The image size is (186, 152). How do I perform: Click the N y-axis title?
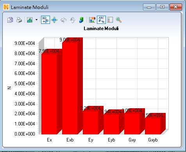[x=9, y=88]
